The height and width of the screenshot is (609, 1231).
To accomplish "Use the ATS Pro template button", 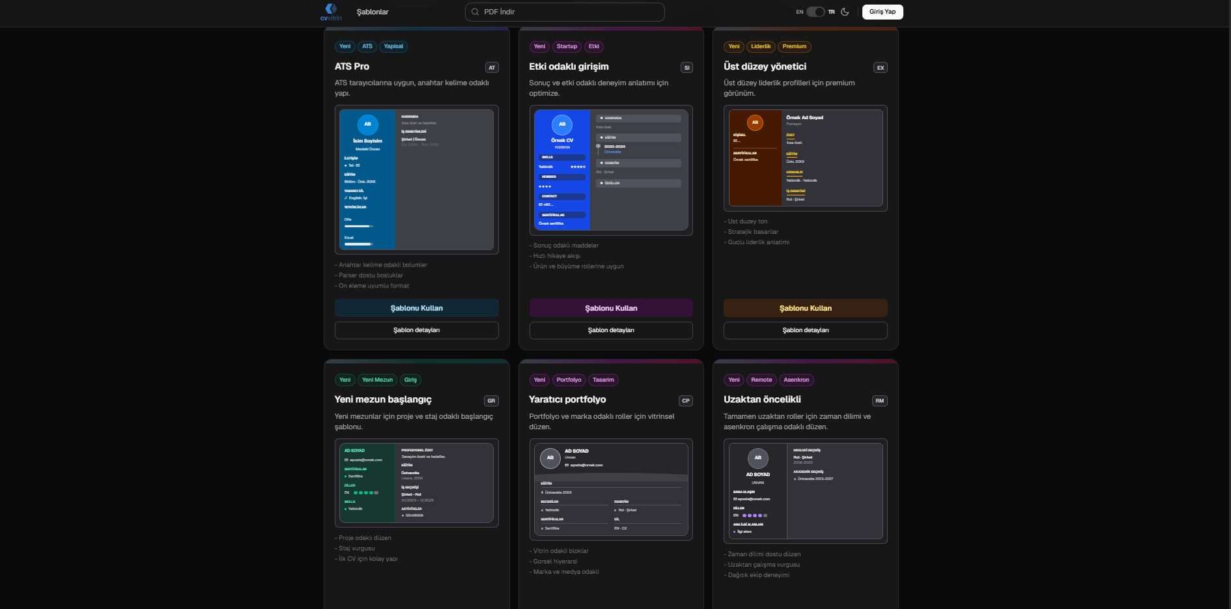I will point(417,308).
